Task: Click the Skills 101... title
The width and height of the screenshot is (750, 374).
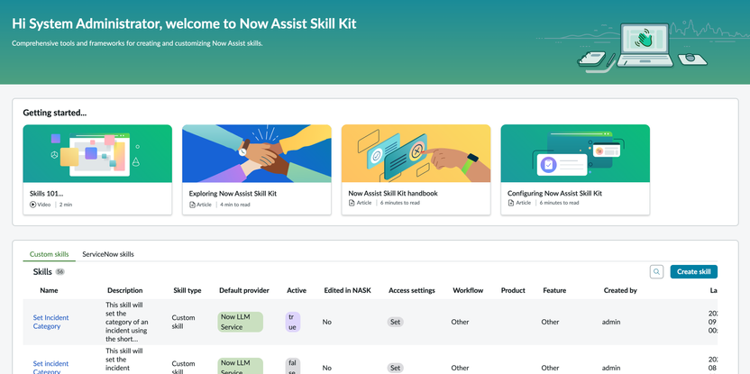Action: click(x=46, y=194)
